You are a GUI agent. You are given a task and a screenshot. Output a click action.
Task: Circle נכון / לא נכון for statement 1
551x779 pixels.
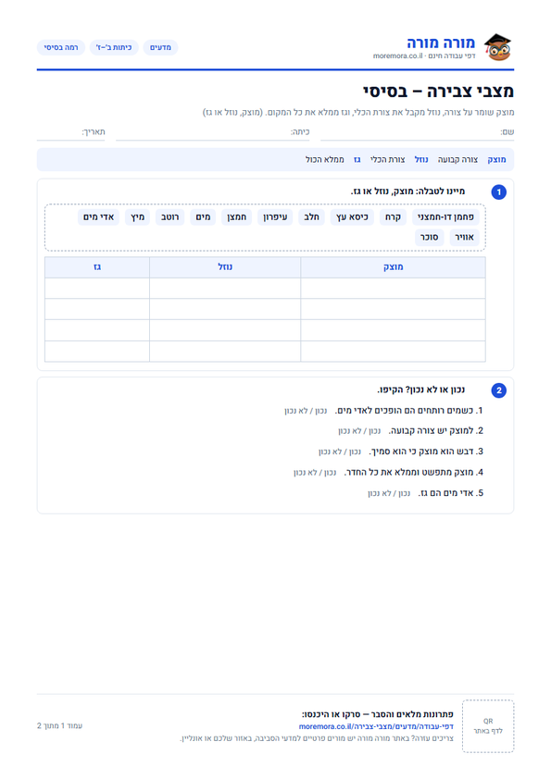[306, 411]
